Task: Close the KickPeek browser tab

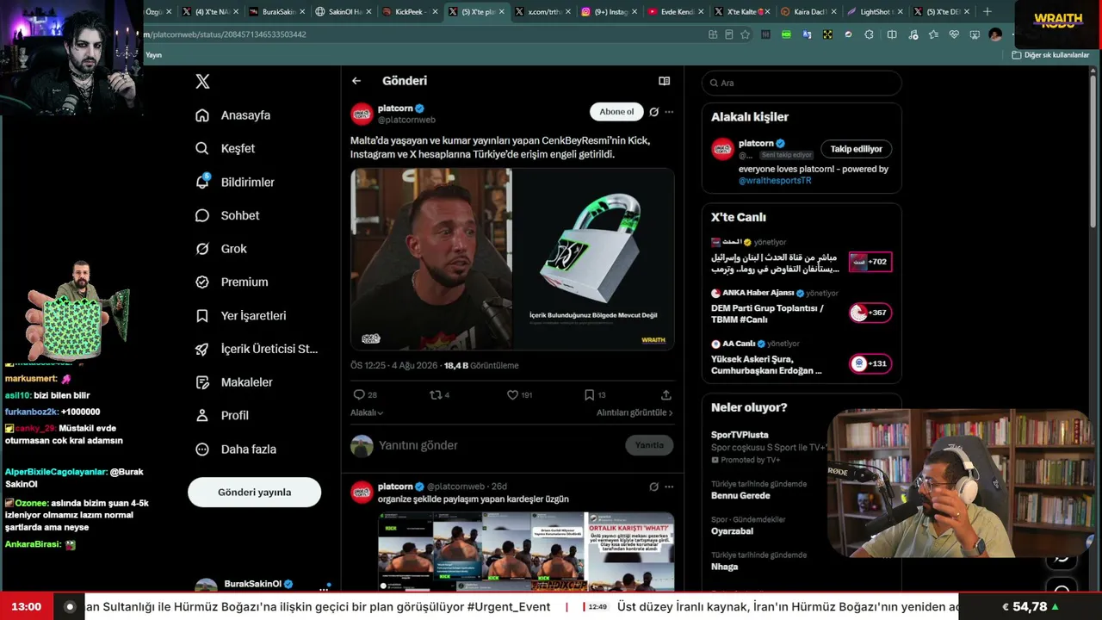Action: 436,12
